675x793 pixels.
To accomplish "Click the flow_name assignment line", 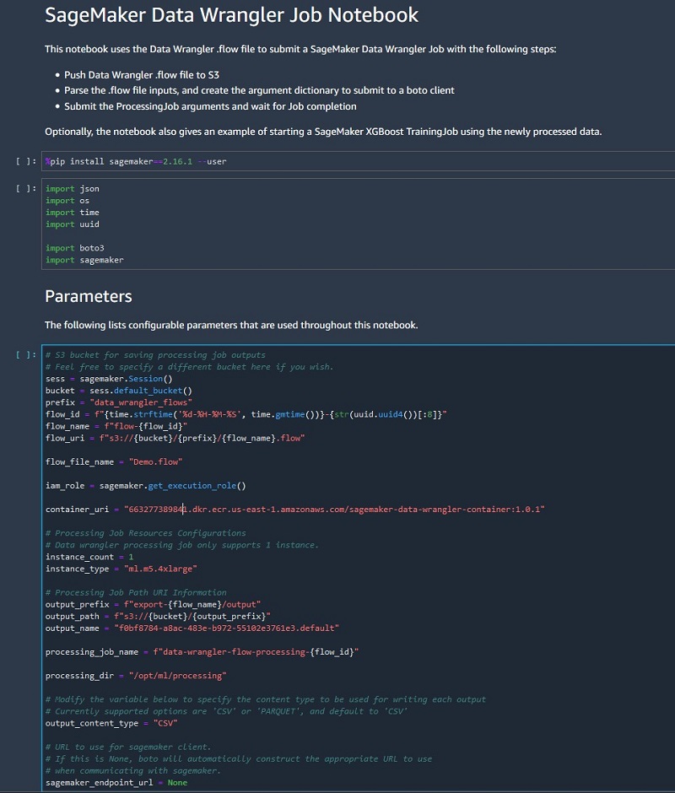I will click(116, 426).
